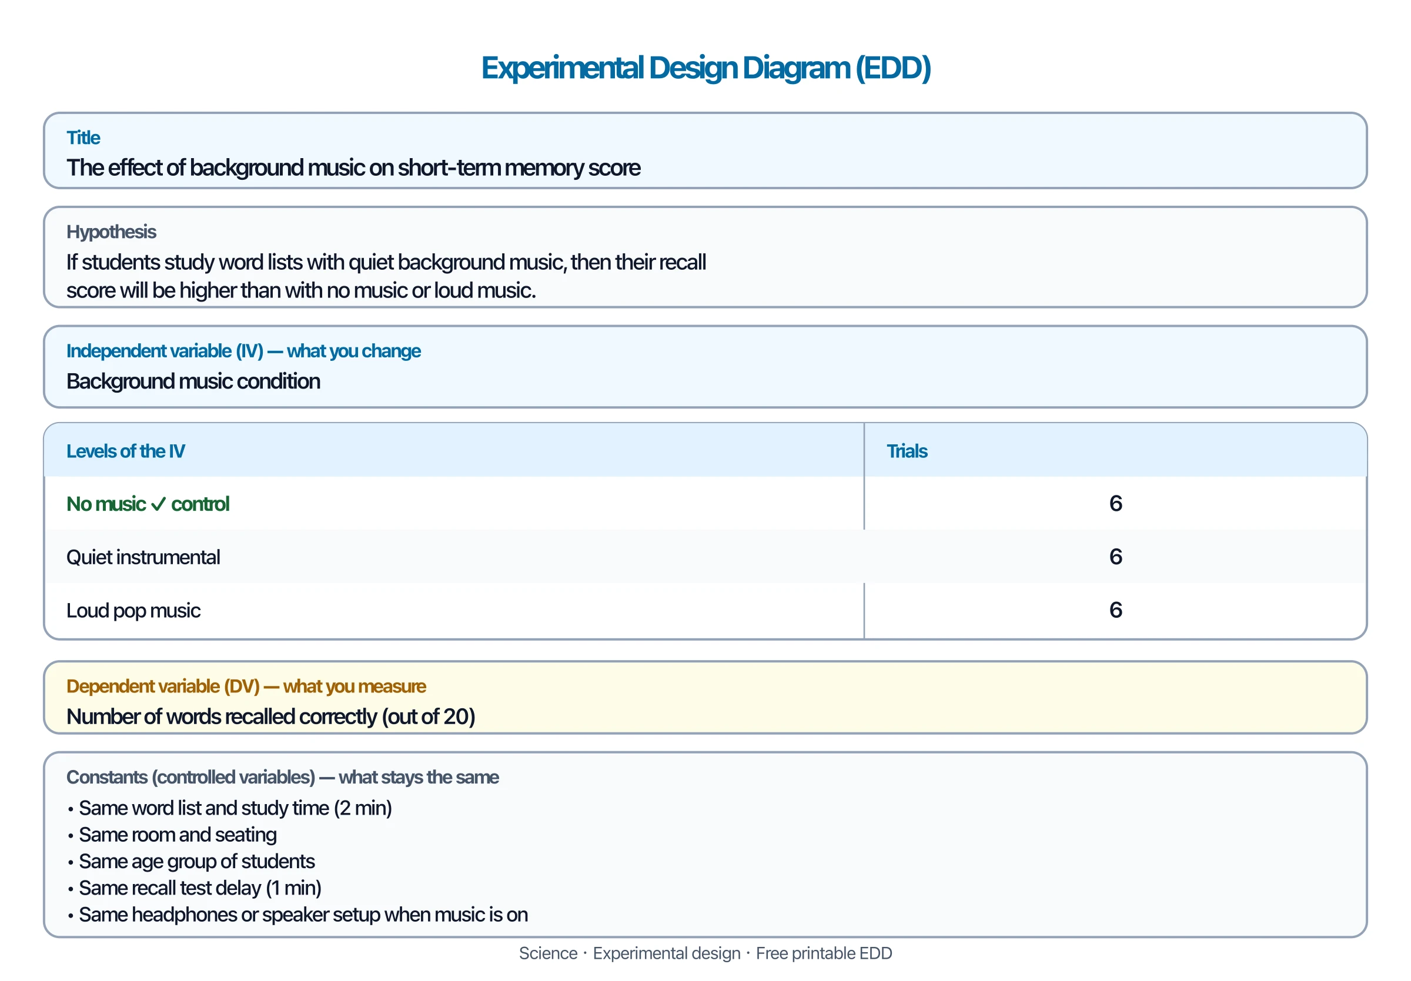Select the 'Quiet instrumental' level
This screenshot has width=1411, height=981.
click(143, 557)
